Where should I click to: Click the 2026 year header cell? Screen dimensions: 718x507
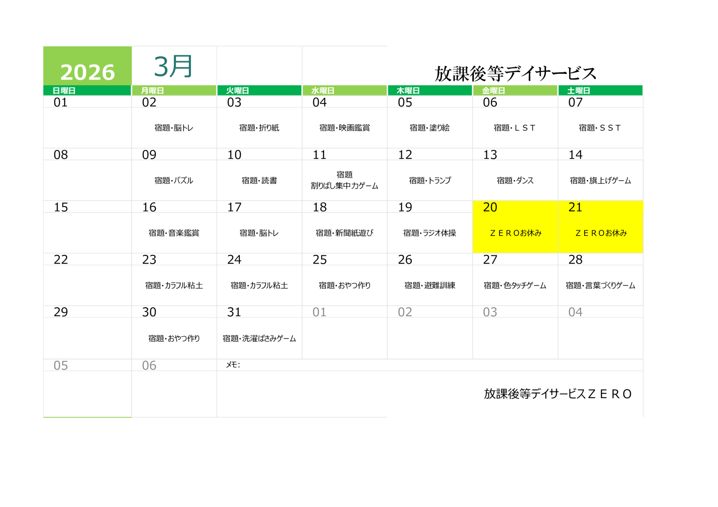pyautogui.click(x=87, y=72)
